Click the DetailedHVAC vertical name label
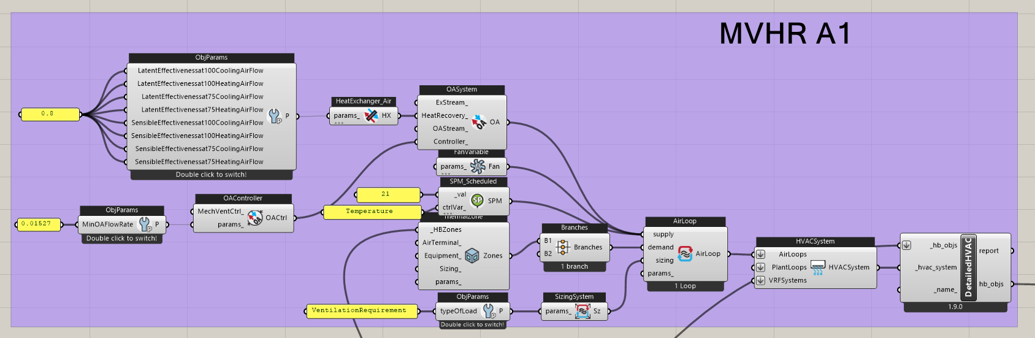The image size is (1035, 338). click(x=968, y=267)
